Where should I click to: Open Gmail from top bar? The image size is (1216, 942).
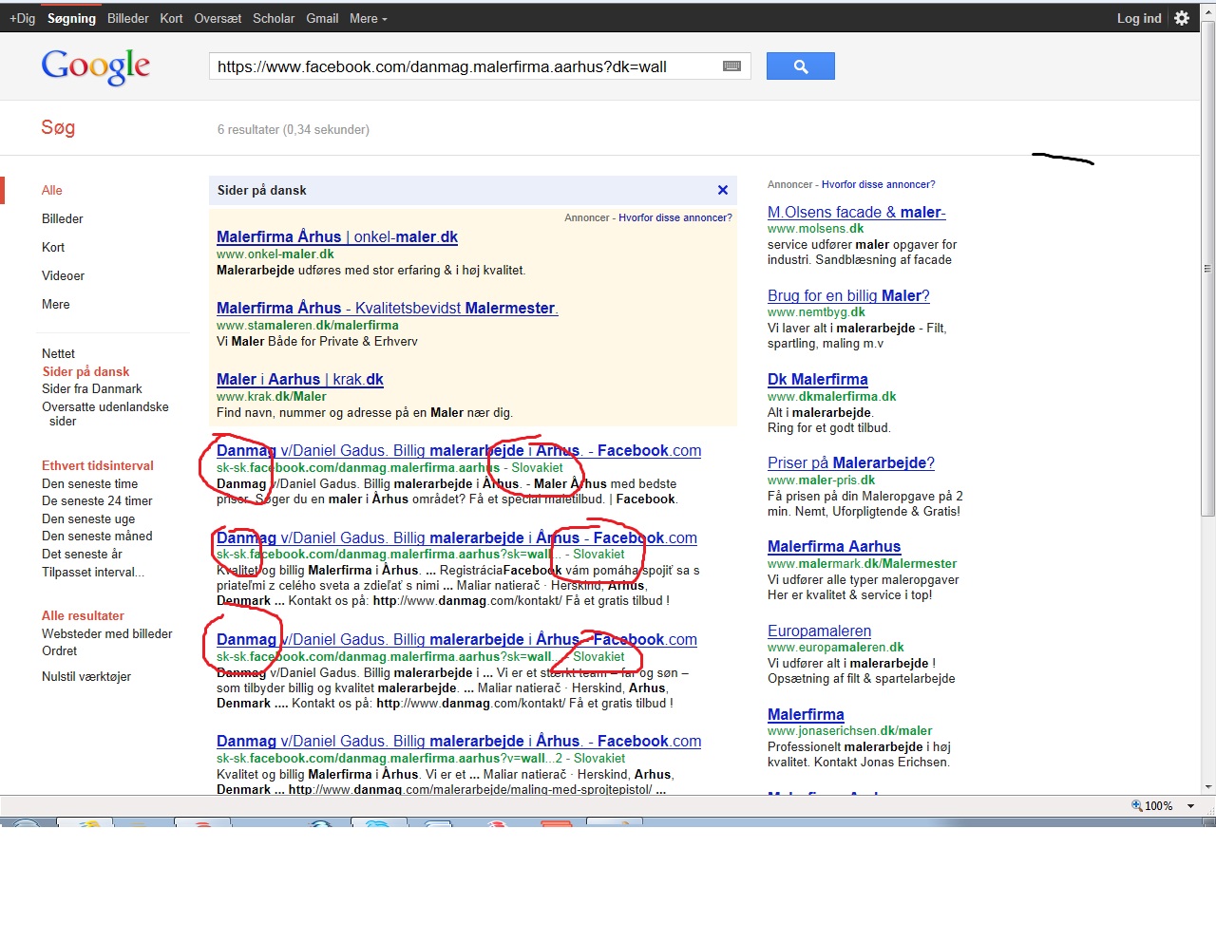(322, 18)
